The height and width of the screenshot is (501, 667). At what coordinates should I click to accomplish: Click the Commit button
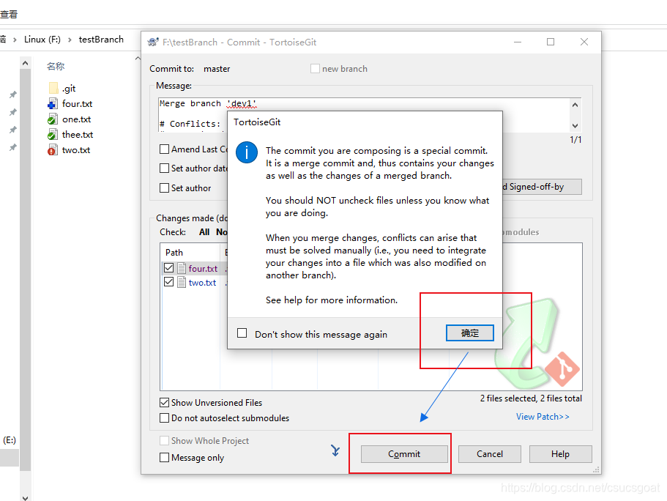tap(404, 454)
